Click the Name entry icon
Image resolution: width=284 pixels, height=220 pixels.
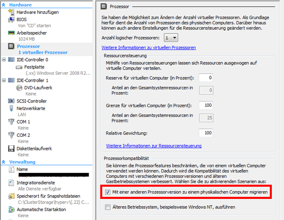[11, 169]
